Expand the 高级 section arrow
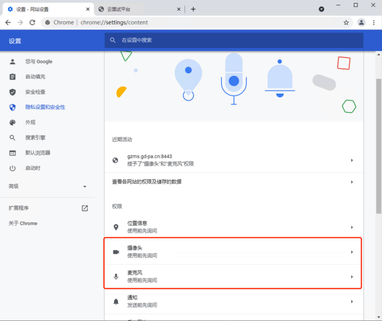 click(85, 187)
